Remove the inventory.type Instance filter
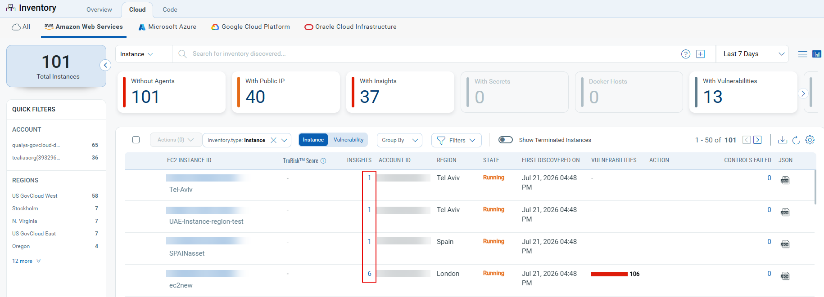The width and height of the screenshot is (824, 297). click(273, 140)
